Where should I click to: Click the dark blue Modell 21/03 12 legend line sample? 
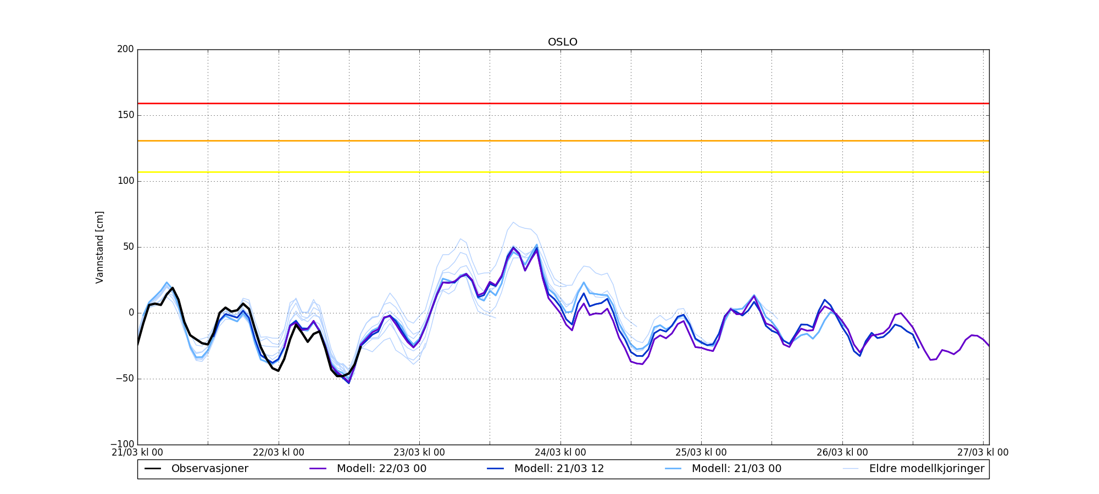tap(496, 469)
